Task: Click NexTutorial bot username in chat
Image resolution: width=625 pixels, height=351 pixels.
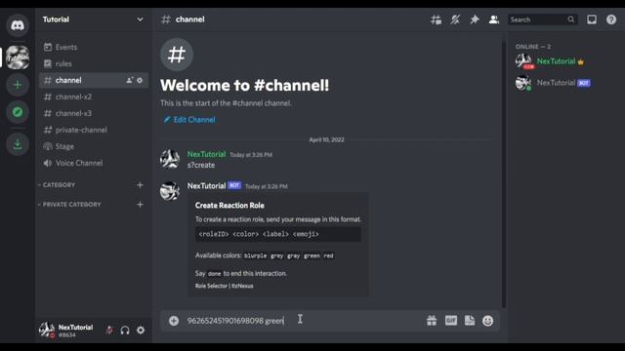Action: pyautogui.click(x=206, y=186)
